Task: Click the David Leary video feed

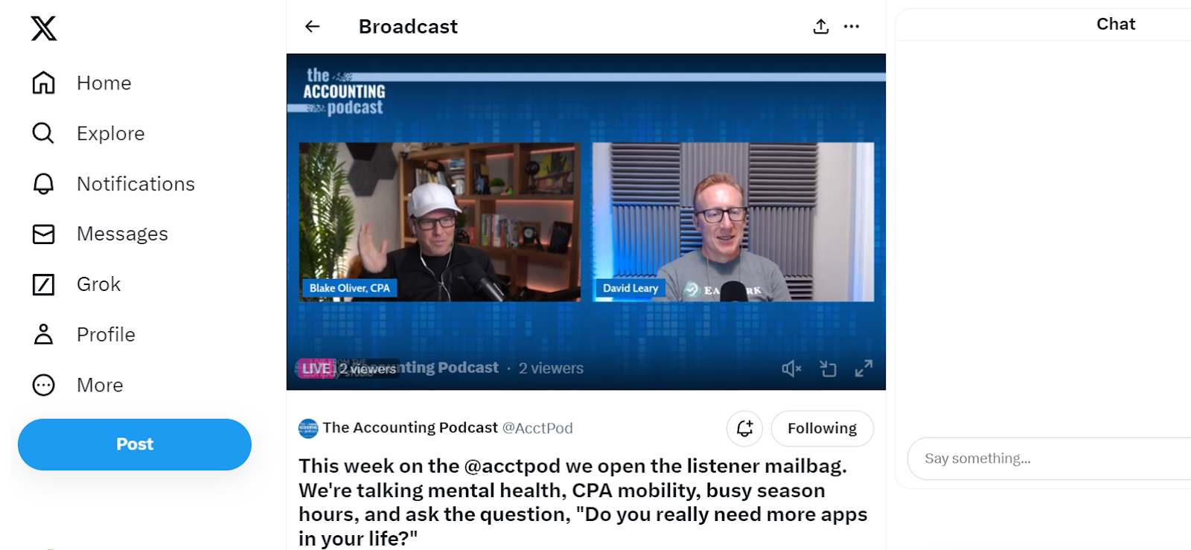Action: [733, 222]
